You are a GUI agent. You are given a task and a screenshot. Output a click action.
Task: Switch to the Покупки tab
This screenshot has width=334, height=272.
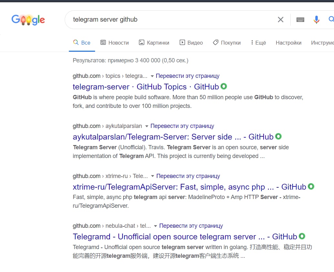[x=227, y=43]
